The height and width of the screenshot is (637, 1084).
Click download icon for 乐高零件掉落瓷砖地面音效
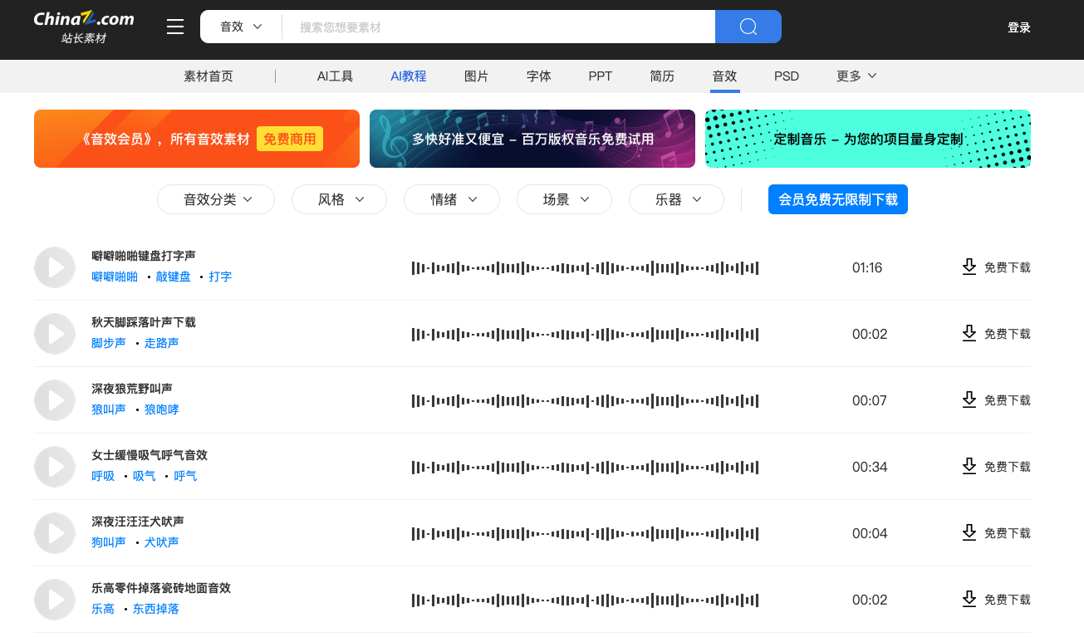pyautogui.click(x=969, y=599)
